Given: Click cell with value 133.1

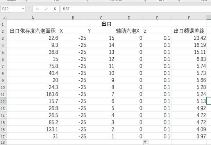Looking at the screenshot, I should point(32,129).
